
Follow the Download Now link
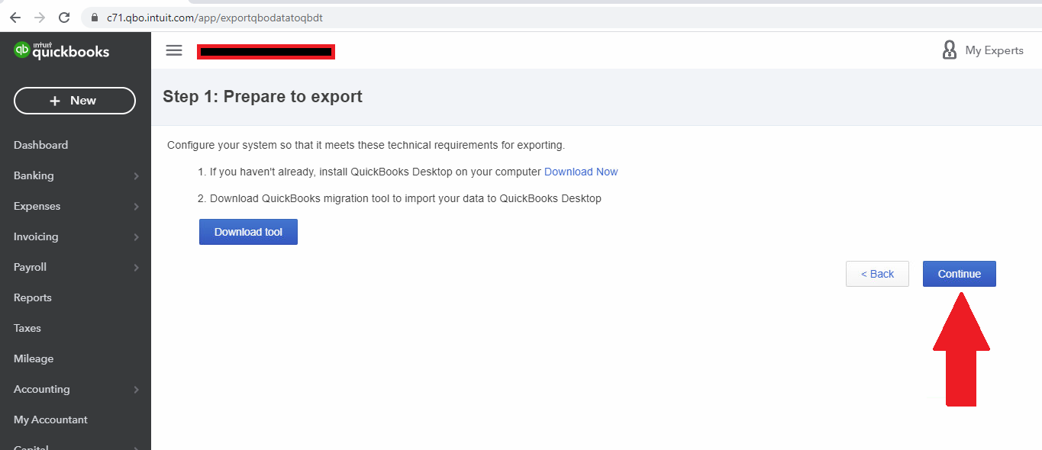[x=581, y=172]
